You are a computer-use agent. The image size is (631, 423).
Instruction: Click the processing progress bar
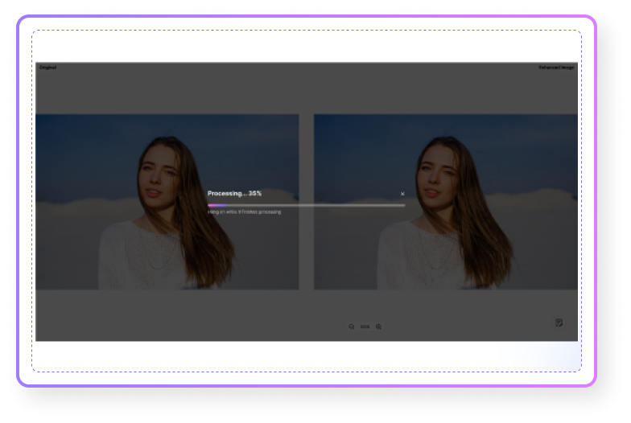click(322, 205)
